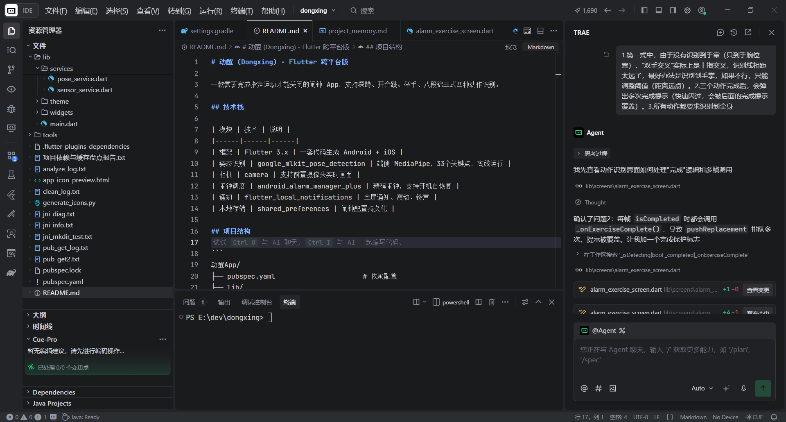The image size is (786, 422).
Task: Open the Testing flask icon
Action: coord(11,175)
